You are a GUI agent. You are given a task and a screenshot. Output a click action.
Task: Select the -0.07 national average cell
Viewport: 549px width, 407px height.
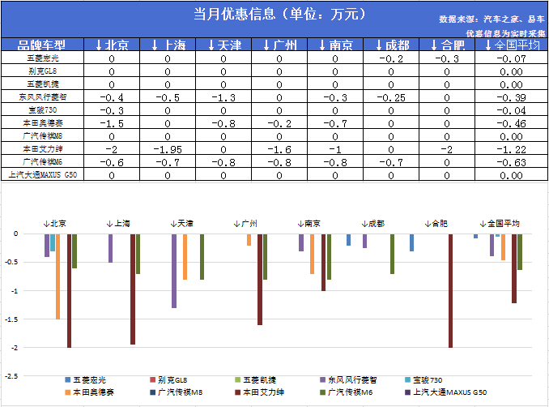click(511, 58)
